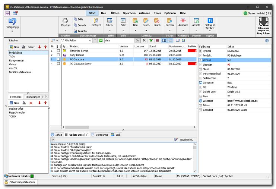Click the Einfüg. in Tipptext icon
This screenshot has width=276, height=189.
[210, 21]
